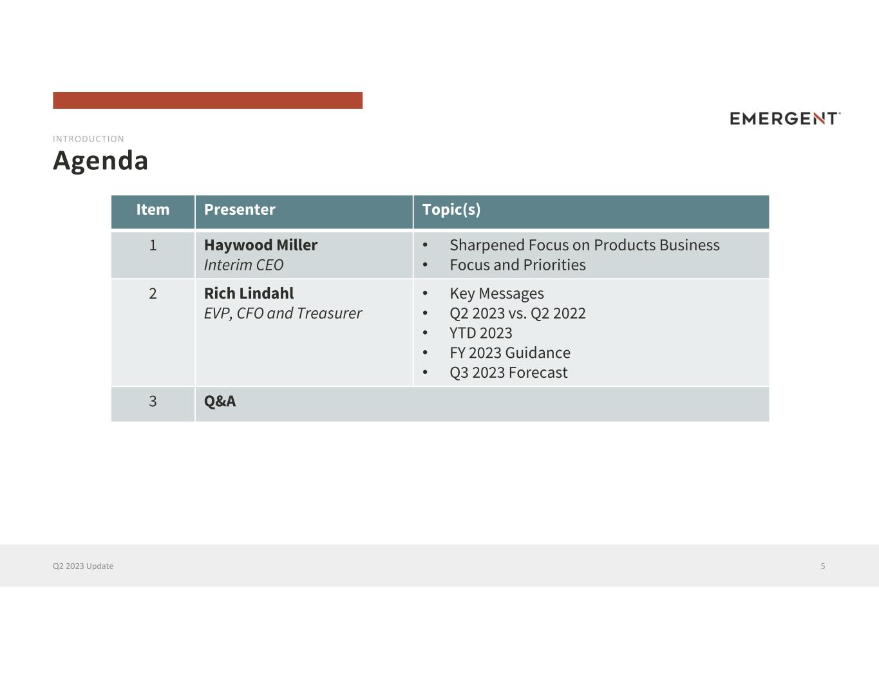Click the Haywood Miller presenter name
The image size is (879, 679).
[x=261, y=245]
